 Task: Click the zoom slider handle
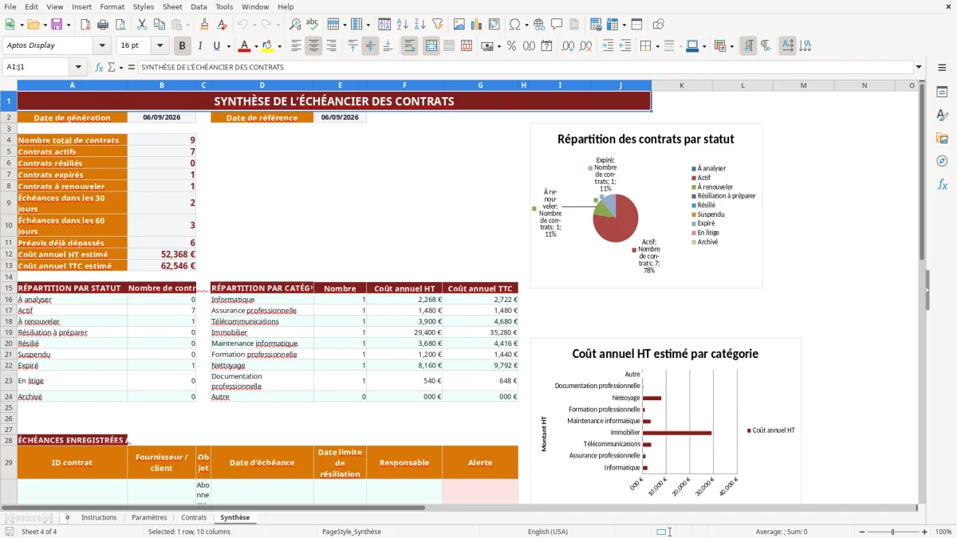892,532
